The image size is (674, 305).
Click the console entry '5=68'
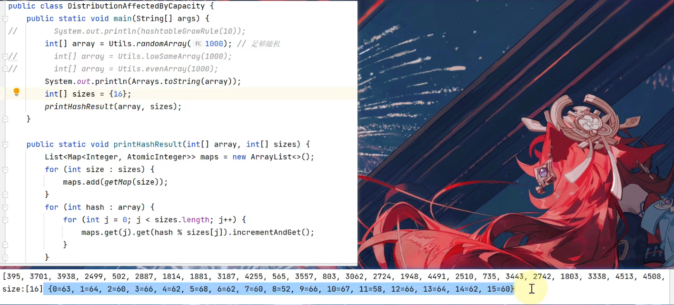click(199, 289)
